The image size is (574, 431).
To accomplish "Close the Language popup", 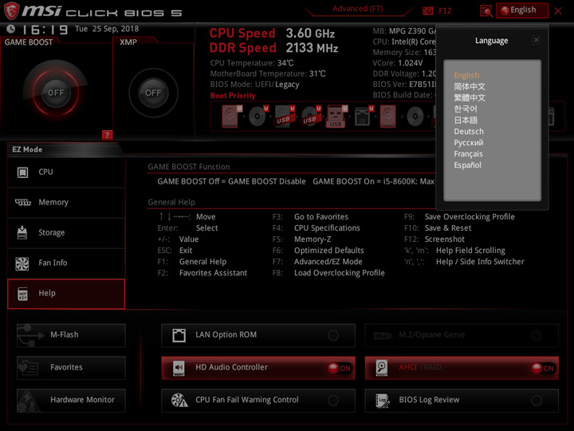I will click(537, 40).
